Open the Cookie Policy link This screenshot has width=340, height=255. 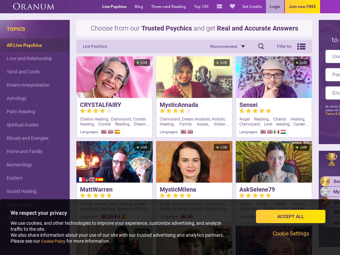point(53,241)
